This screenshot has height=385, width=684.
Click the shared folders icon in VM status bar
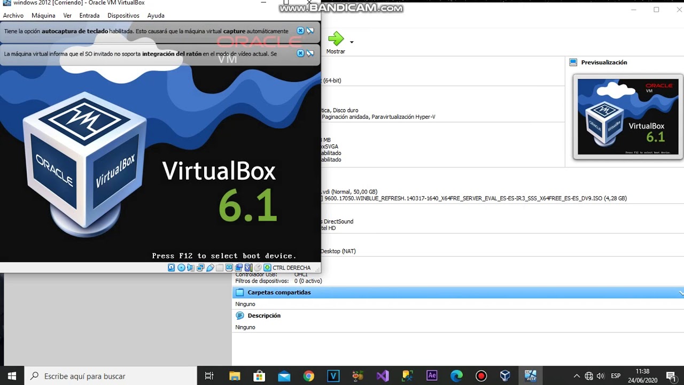[220, 267]
